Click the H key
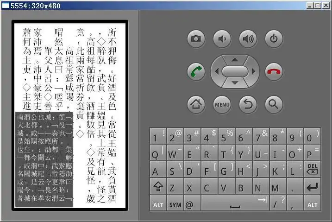Image resolution: width=332 pixels, height=222 pixels. click(244, 170)
